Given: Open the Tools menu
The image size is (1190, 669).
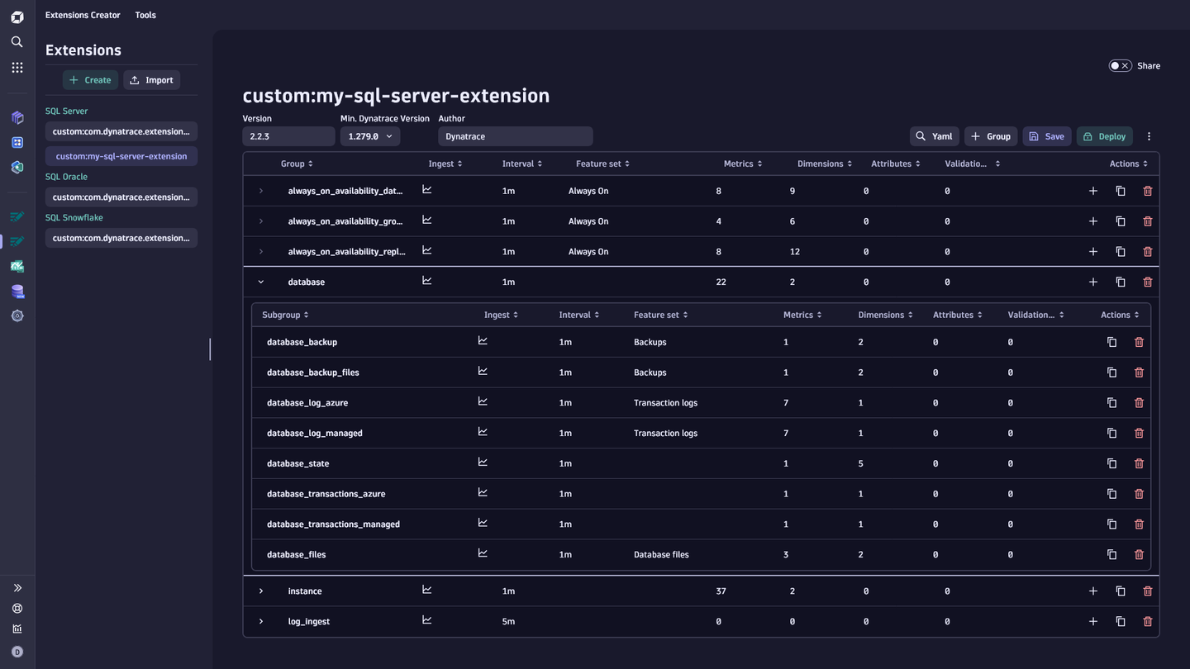Looking at the screenshot, I should 145,15.
